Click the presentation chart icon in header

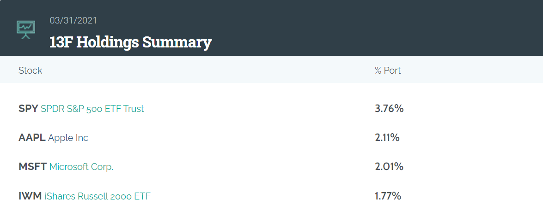(25, 30)
